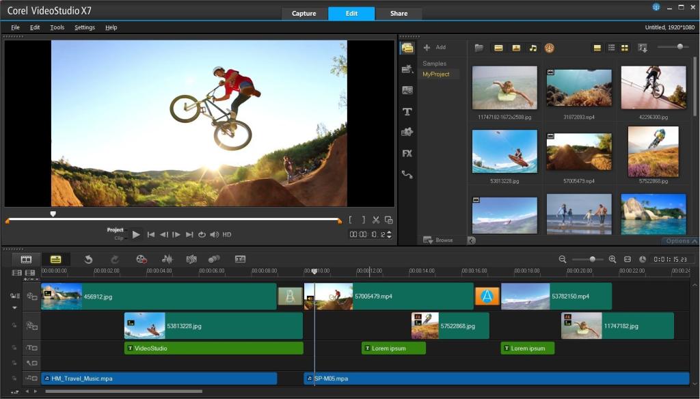The height and width of the screenshot is (399, 700).
Task: Click the scissors Split Clip icon
Action: tap(376, 220)
